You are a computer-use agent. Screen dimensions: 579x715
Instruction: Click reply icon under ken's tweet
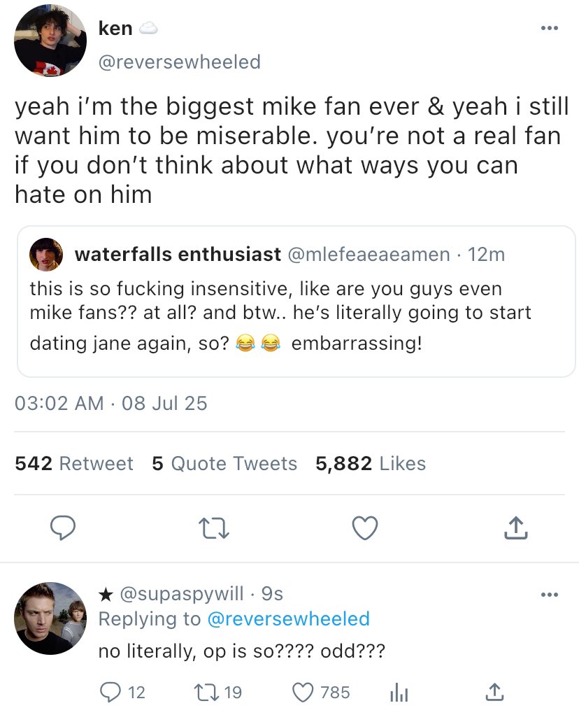coord(65,528)
